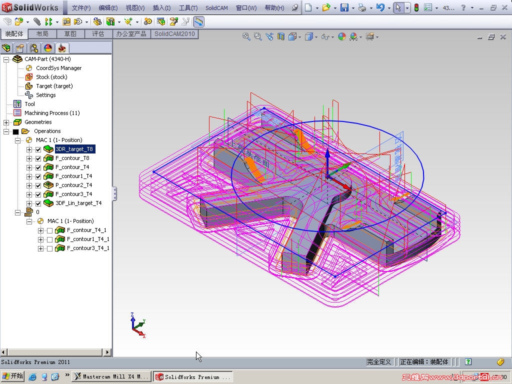Click the 完全定义 status bar text

pyautogui.click(x=379, y=361)
